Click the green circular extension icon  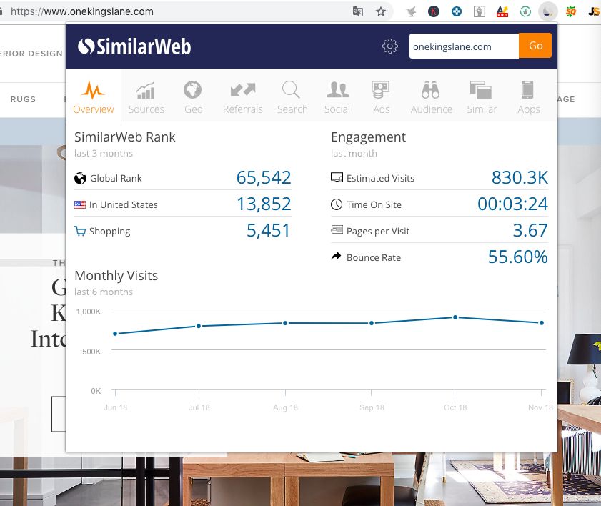click(525, 12)
